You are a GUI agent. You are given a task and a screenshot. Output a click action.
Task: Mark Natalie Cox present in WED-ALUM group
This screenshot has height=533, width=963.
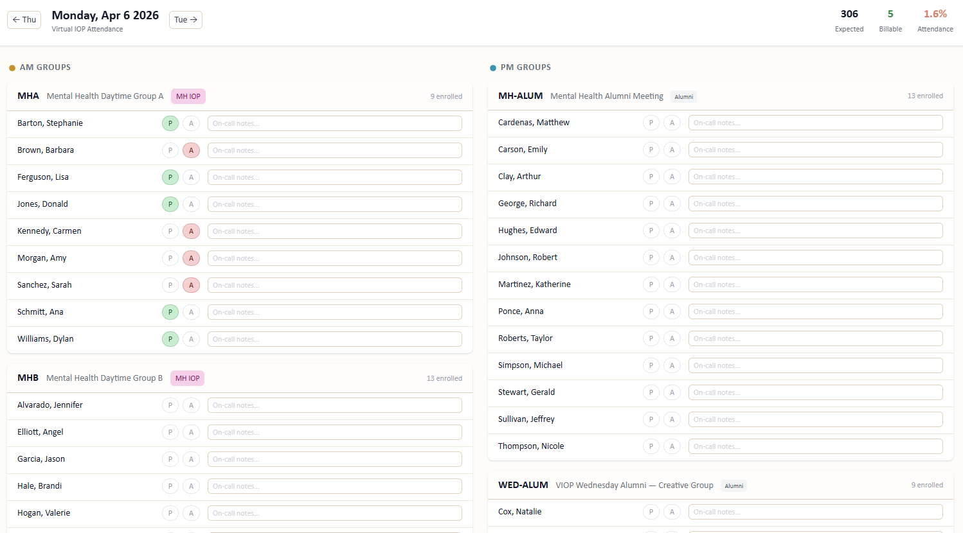point(651,512)
